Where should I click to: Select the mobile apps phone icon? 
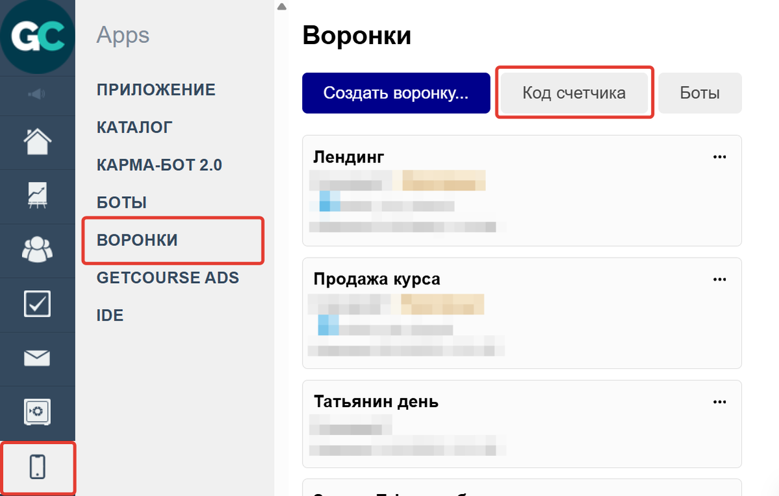(x=37, y=465)
